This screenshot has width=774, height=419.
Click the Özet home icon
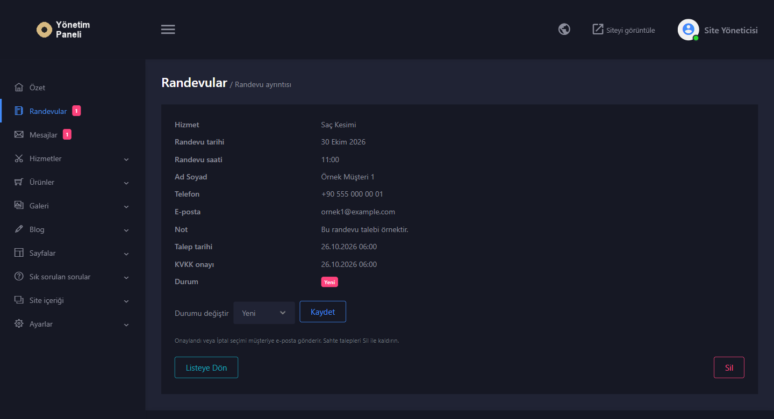click(19, 87)
